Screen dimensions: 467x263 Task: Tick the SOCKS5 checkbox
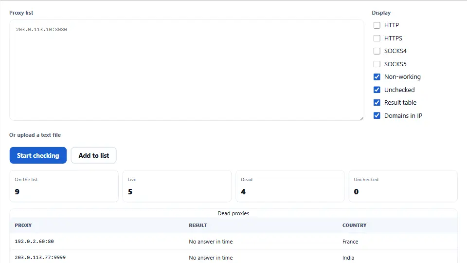coord(377,64)
